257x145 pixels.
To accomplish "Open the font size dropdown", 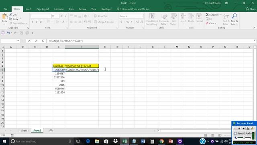I will tap(58, 16).
